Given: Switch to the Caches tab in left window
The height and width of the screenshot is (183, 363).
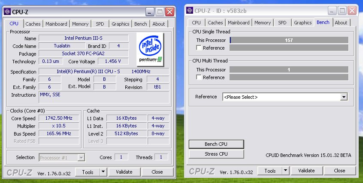Looking at the screenshot, I should (33, 24).
